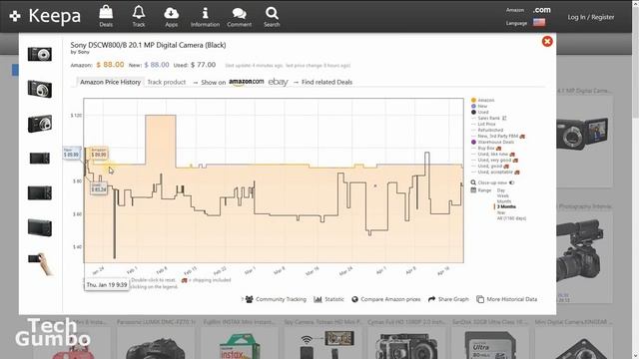639x359 pixels.
Task: Select sixth camera rear-angle thumbnail
Action: point(40,227)
